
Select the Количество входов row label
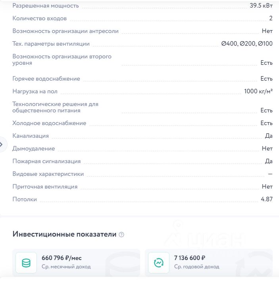[x=40, y=18]
